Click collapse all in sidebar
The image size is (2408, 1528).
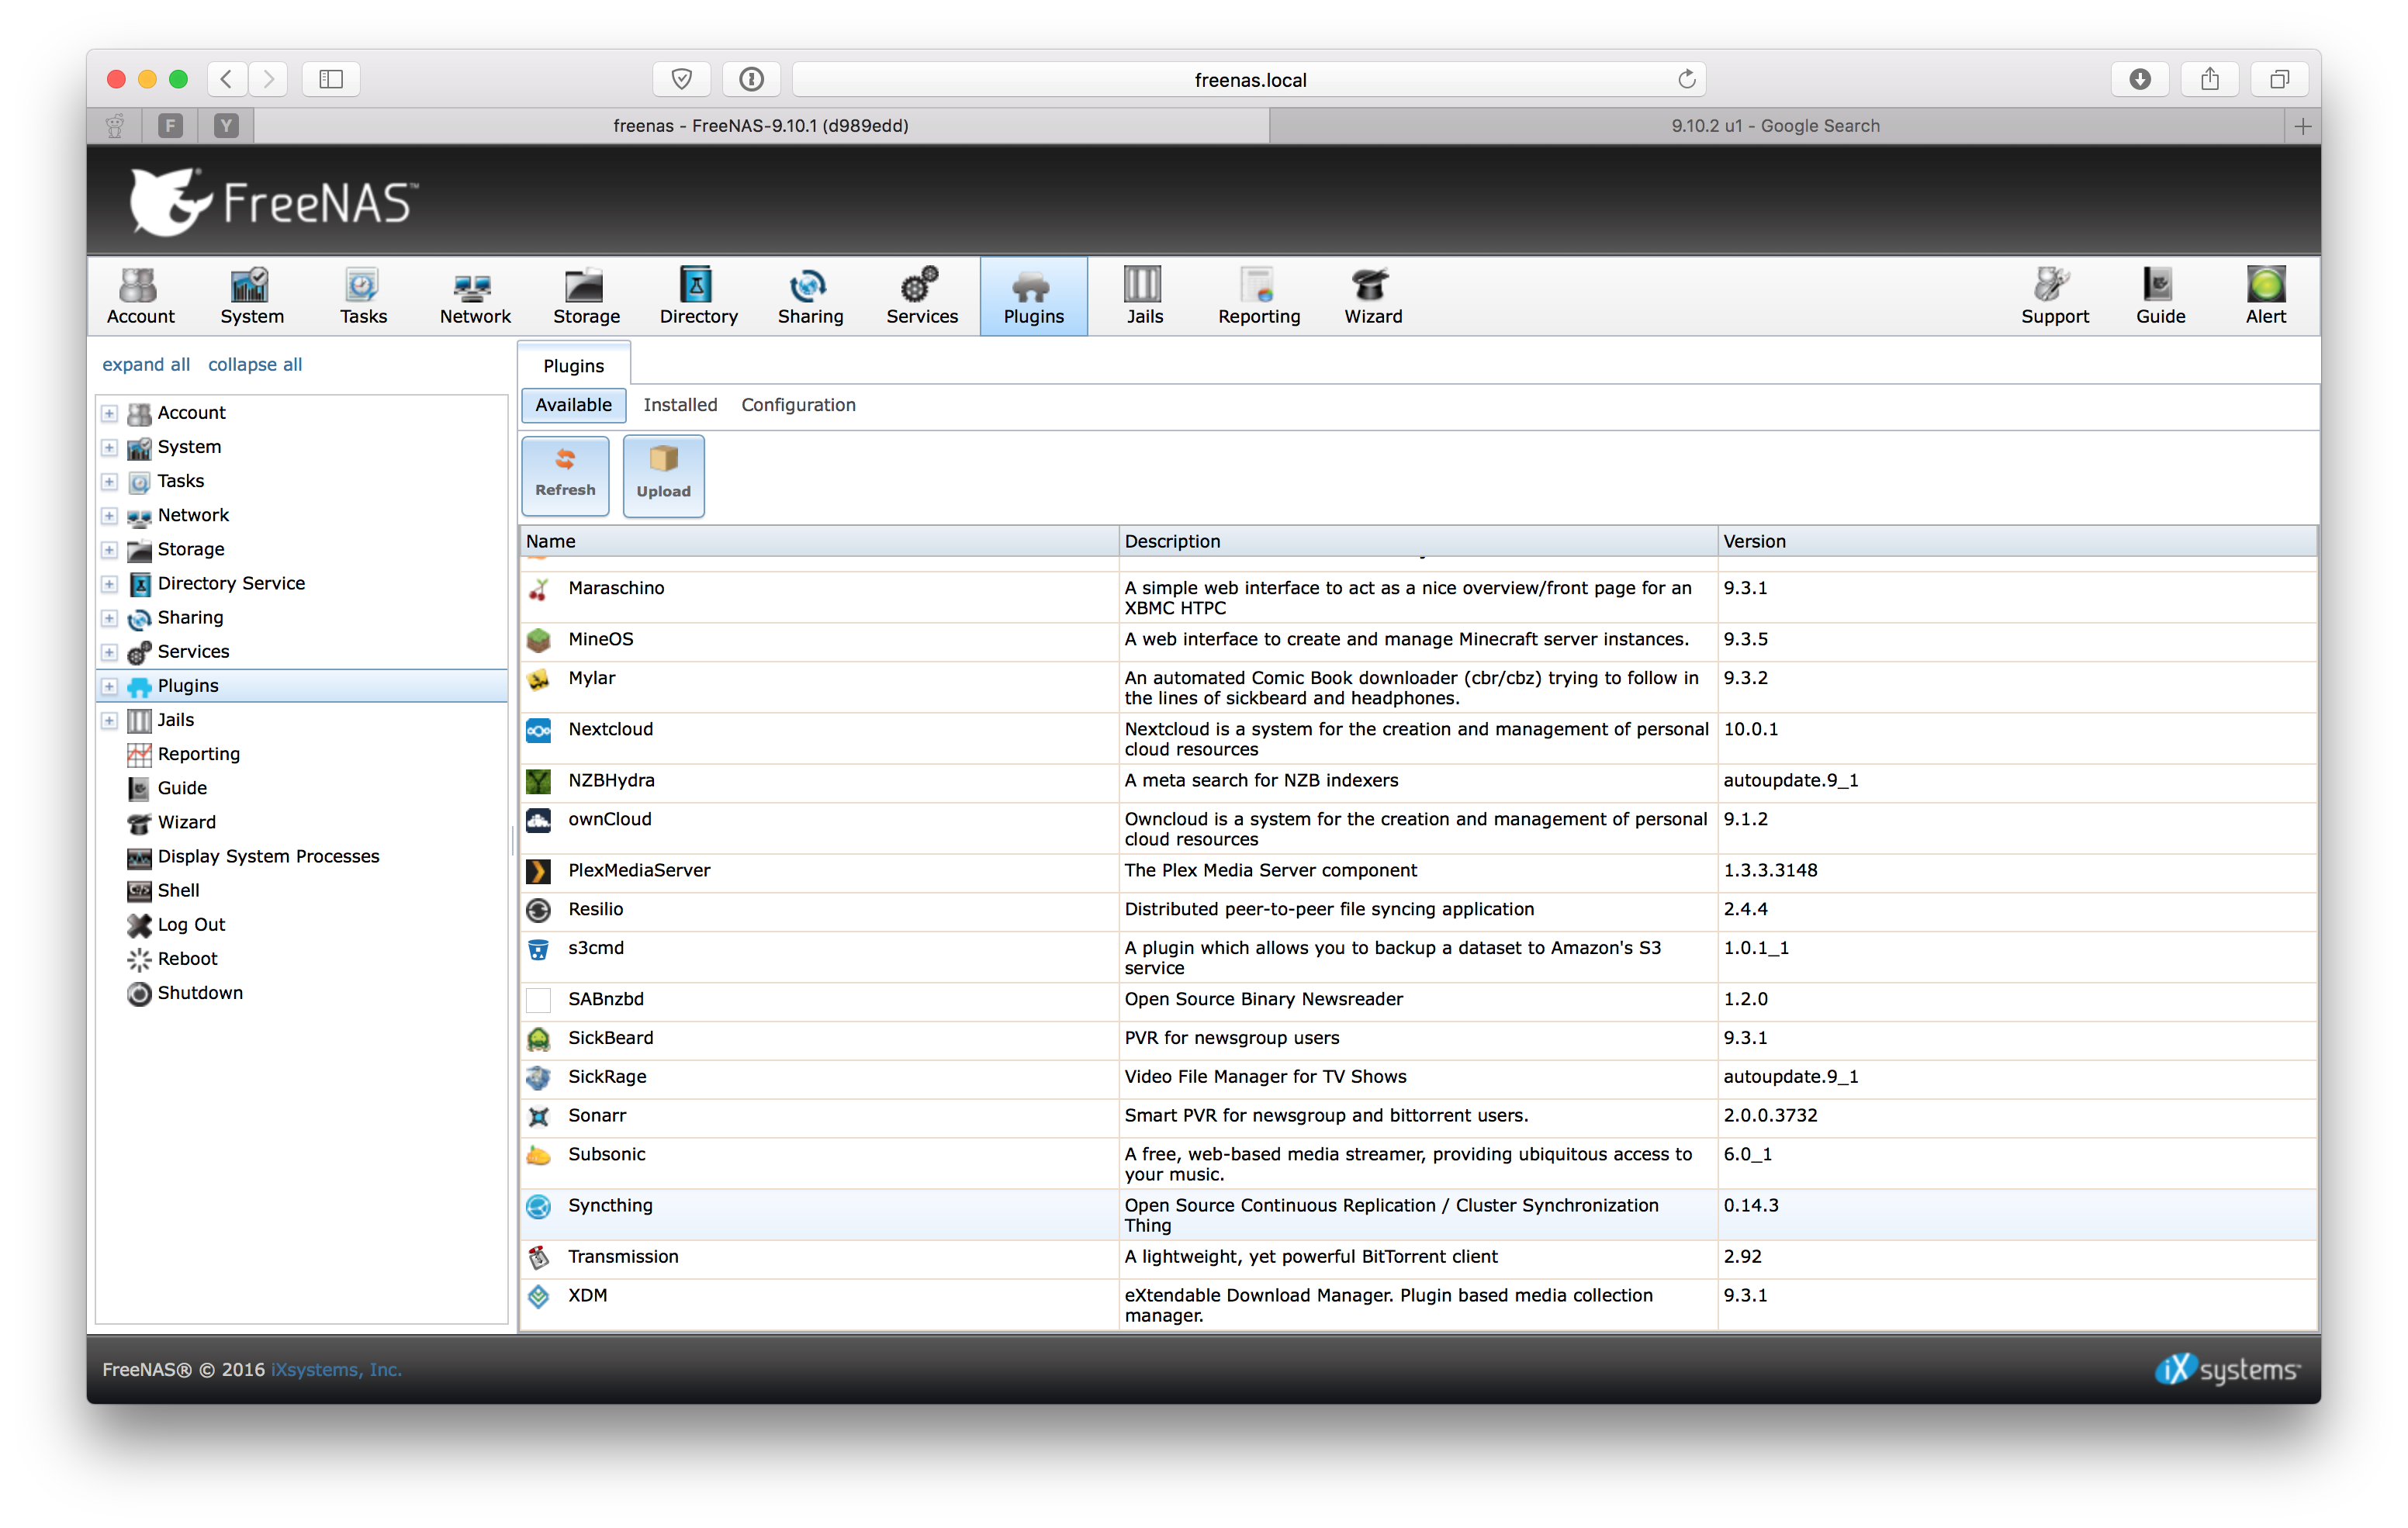click(x=254, y=365)
